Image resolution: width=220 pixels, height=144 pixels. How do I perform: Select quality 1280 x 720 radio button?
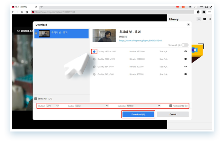[94, 59]
